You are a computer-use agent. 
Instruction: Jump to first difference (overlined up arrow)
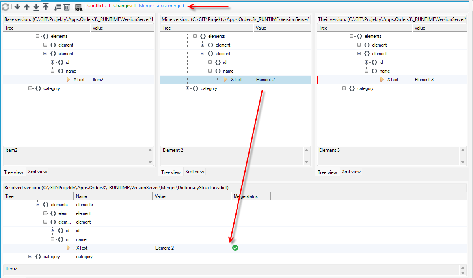click(46, 7)
